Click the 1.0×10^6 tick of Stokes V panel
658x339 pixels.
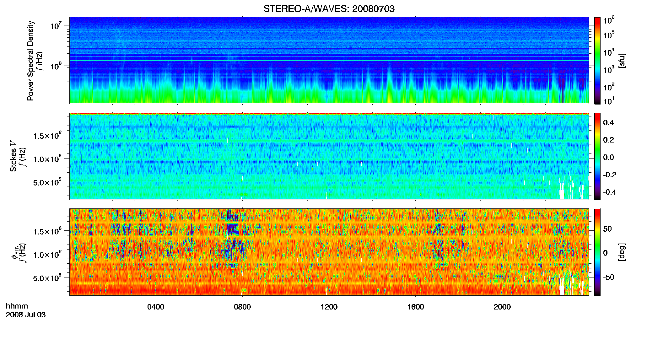[x=47, y=159]
